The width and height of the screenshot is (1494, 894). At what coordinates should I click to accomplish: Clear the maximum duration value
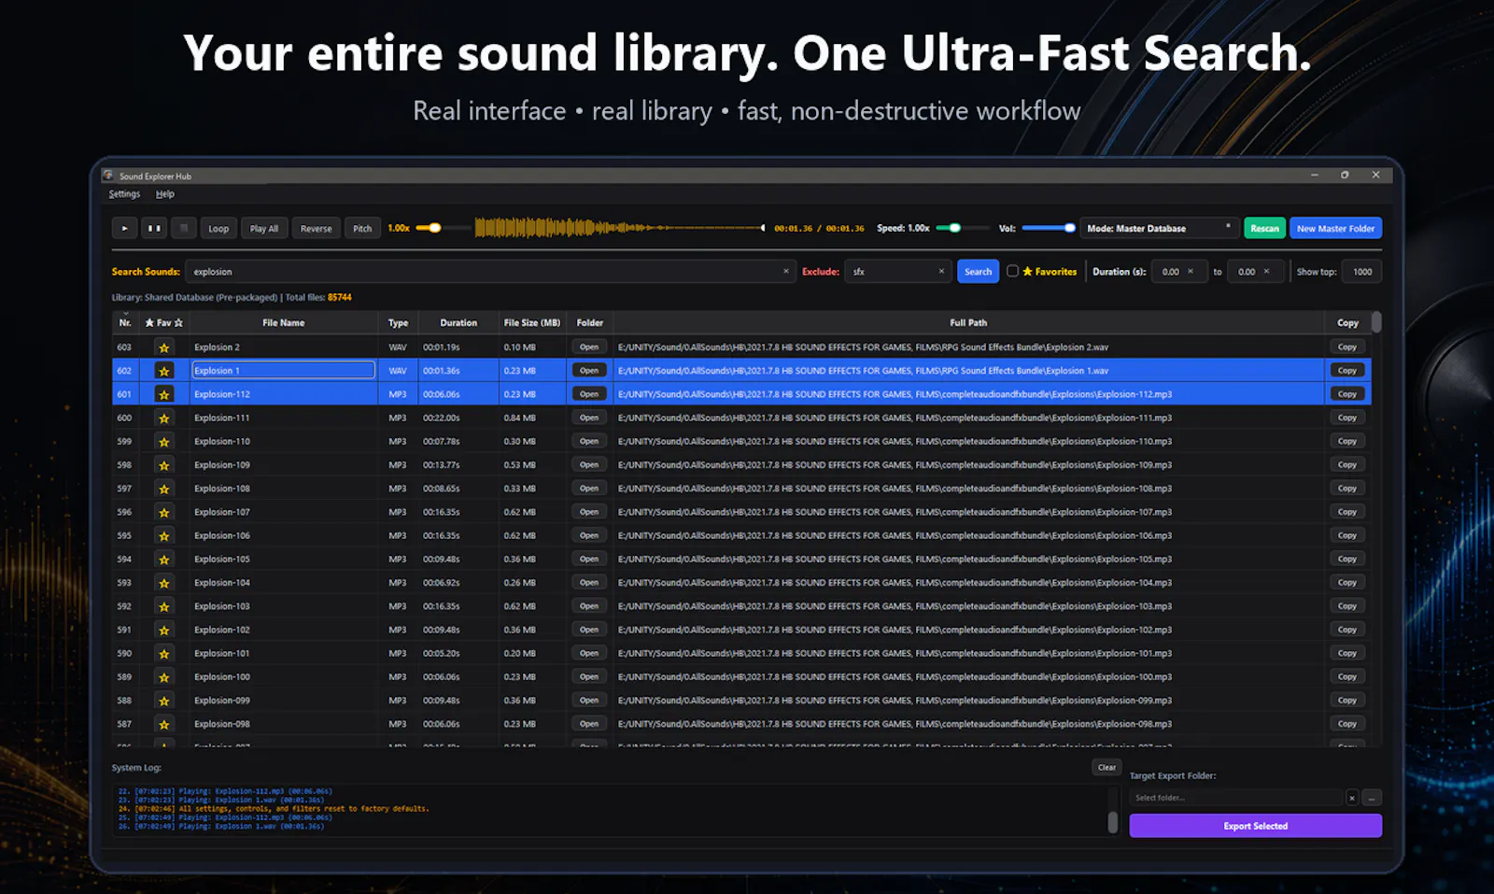(x=1267, y=271)
